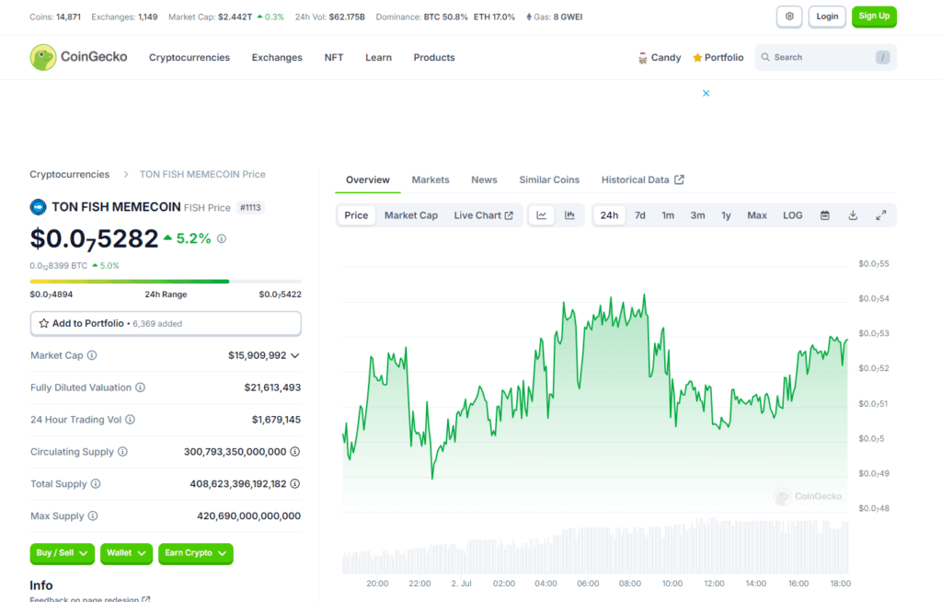Click Max Supply info icon

[x=93, y=516]
